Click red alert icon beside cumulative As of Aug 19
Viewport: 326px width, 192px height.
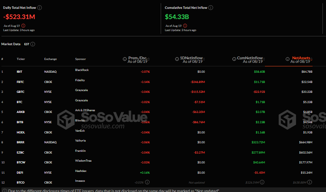185,26
